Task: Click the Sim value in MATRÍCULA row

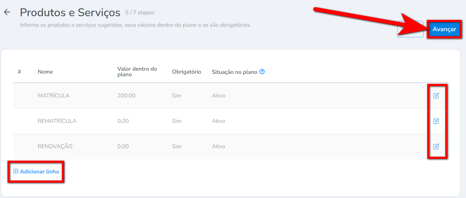Action: (177, 96)
